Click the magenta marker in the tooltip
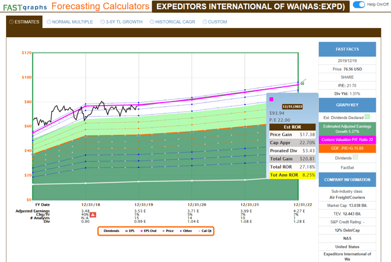The image size is (391, 262). point(271,99)
